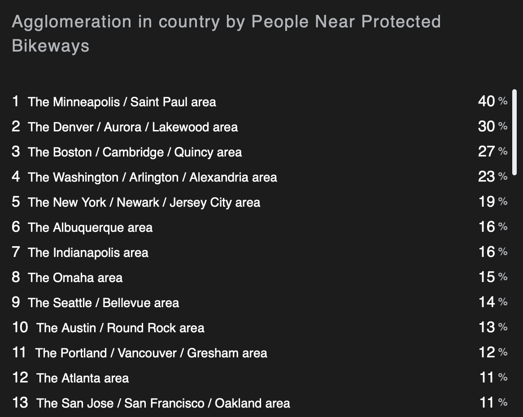Click the Minneapolis / Saint Paul area row
Viewport: 523px width, 417px height.
tap(122, 102)
